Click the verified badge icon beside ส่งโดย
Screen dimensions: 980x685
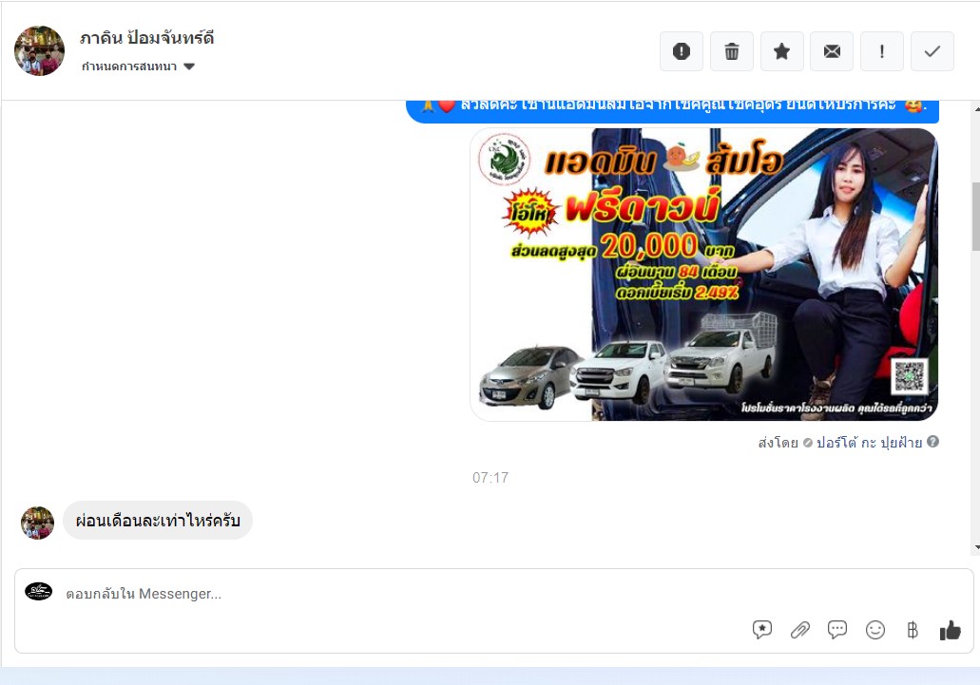pos(808,443)
